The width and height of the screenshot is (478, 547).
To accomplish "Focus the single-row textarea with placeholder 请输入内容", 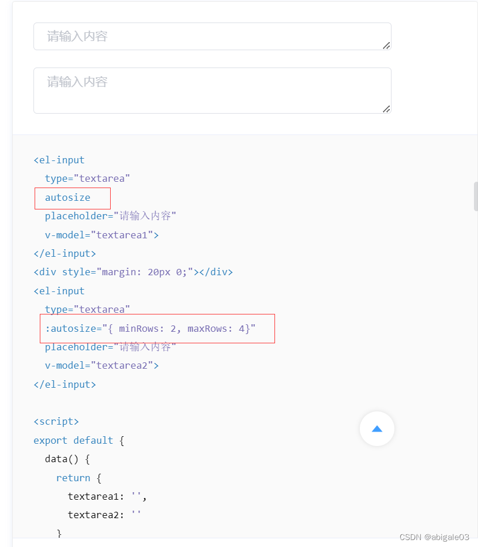I will 212,36.
